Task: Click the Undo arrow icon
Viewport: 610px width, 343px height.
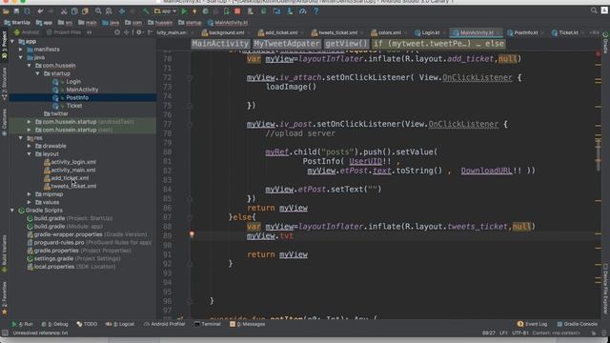Action: (40, 11)
